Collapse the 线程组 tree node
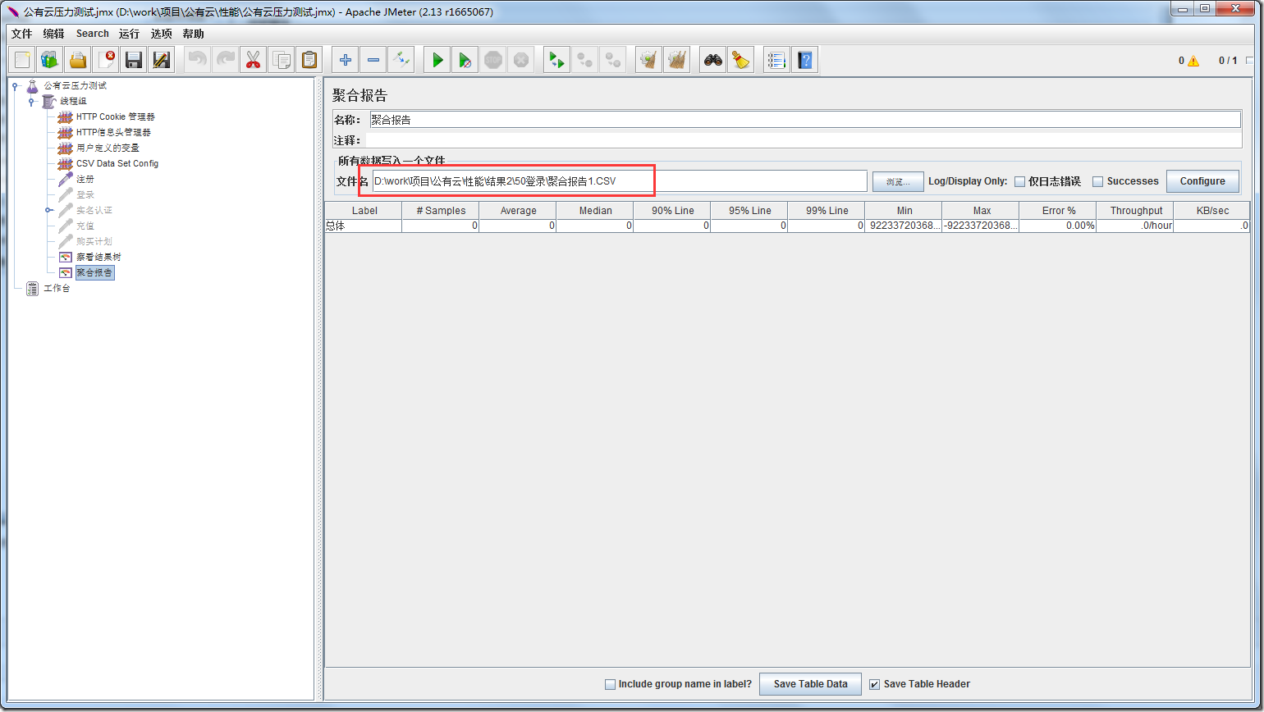1264x712 pixels. click(x=31, y=101)
